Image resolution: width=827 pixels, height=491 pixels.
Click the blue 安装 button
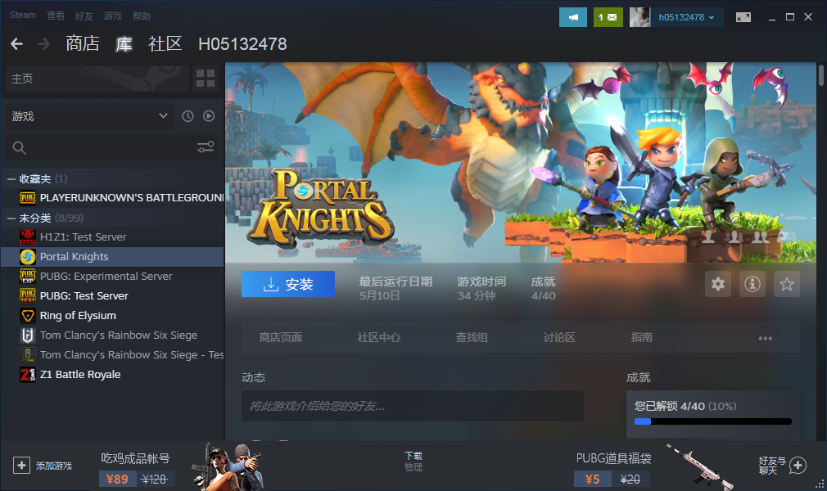click(x=288, y=284)
